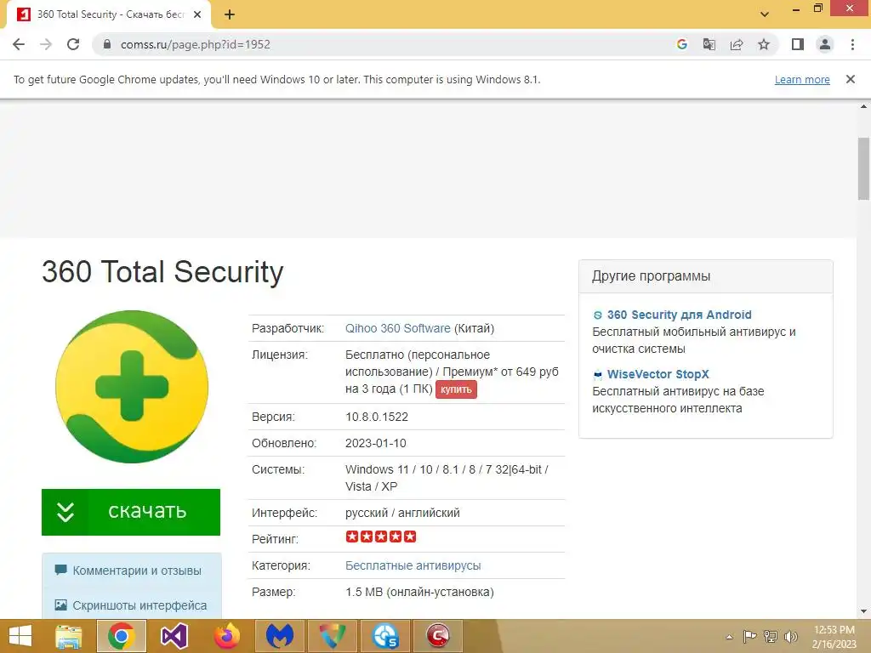
Task: Click the 360 Total Security logo image
Action: point(132,387)
